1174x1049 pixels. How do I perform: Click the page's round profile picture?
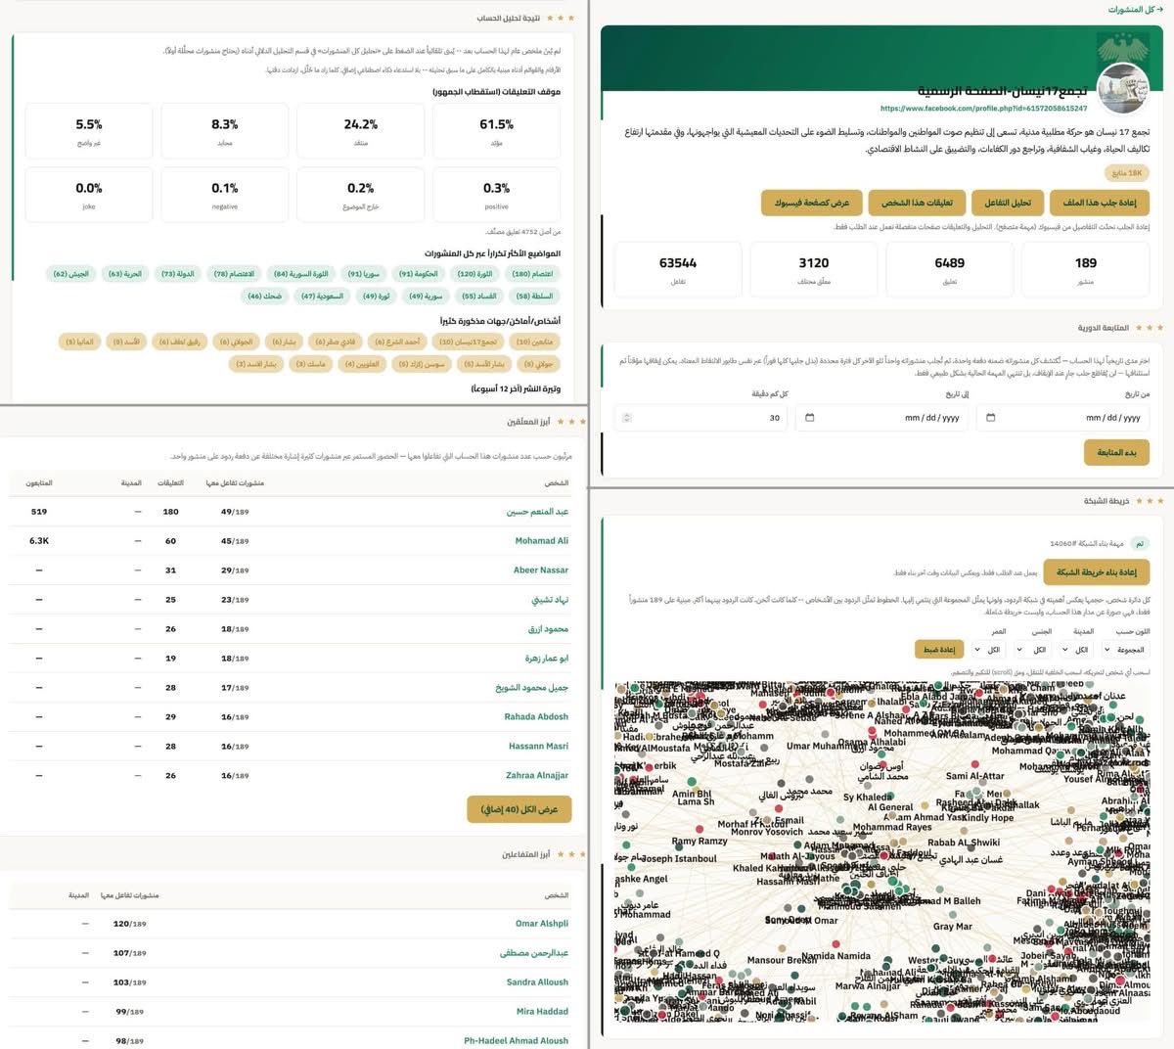[1122, 90]
